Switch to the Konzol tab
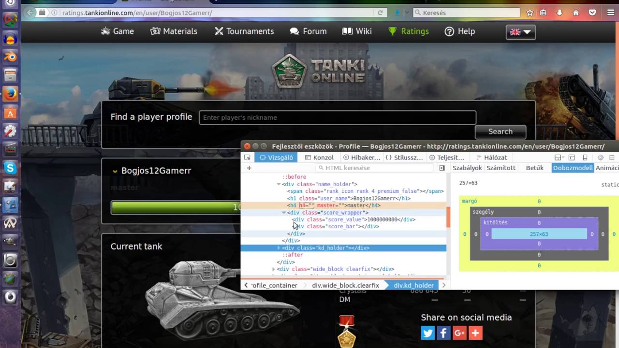 (x=319, y=158)
